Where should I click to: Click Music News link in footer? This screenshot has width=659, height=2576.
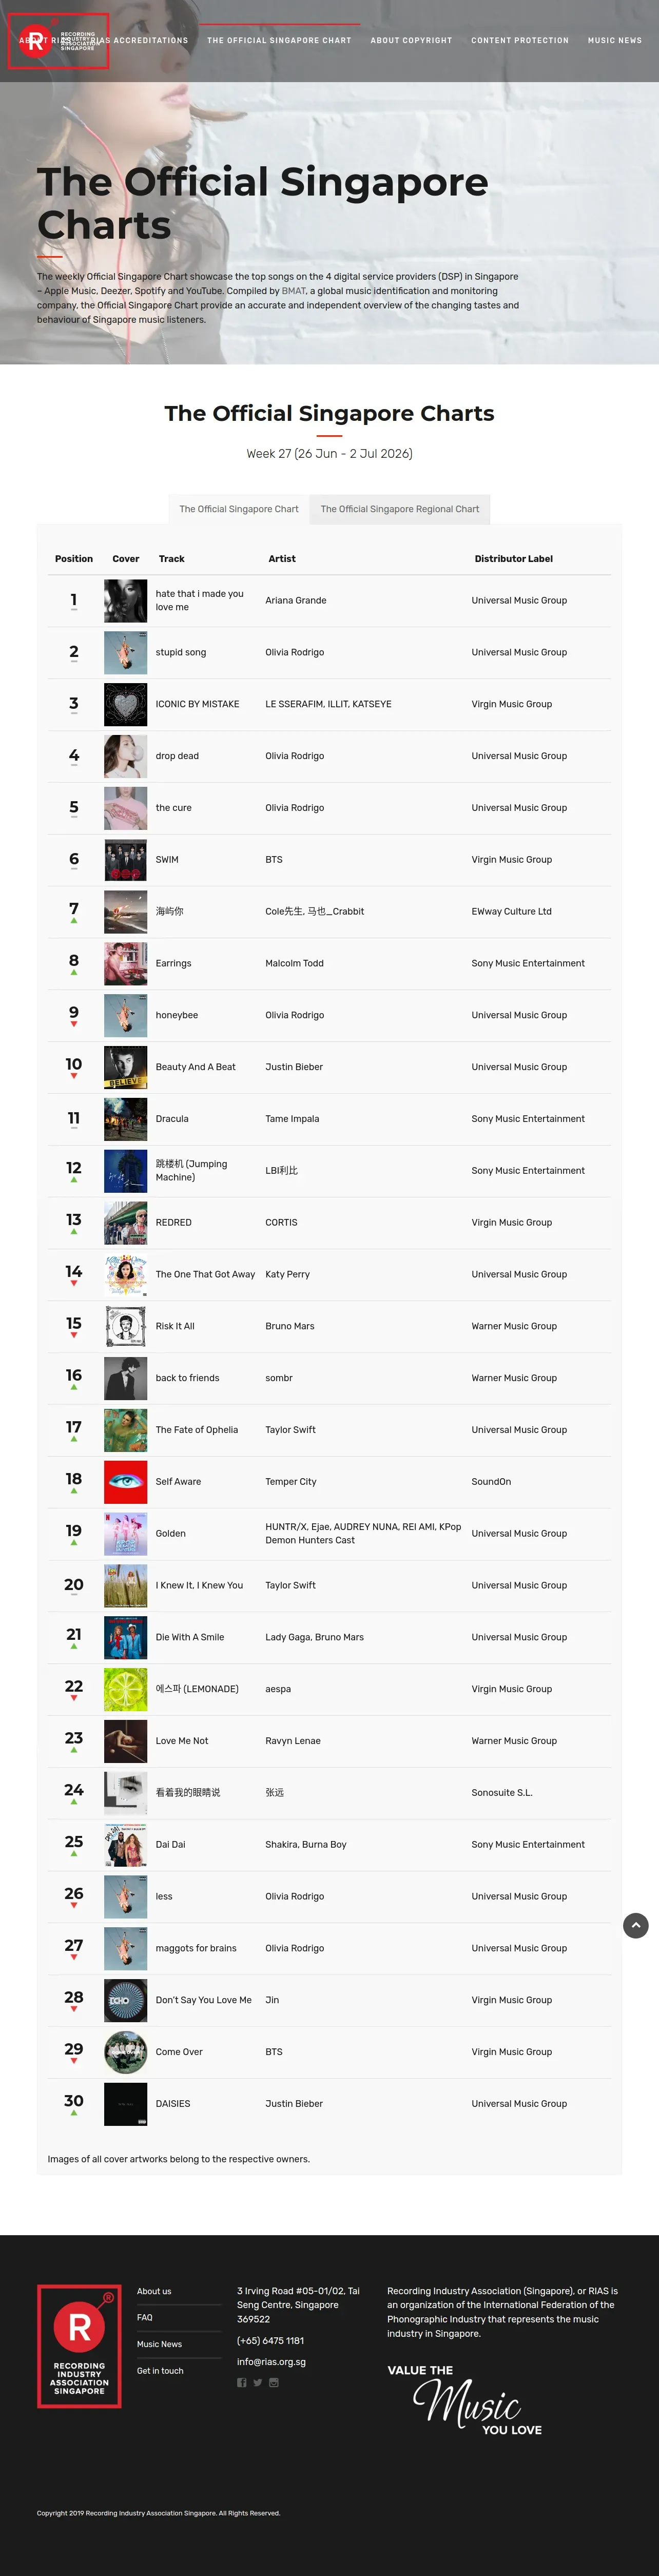click(159, 2344)
